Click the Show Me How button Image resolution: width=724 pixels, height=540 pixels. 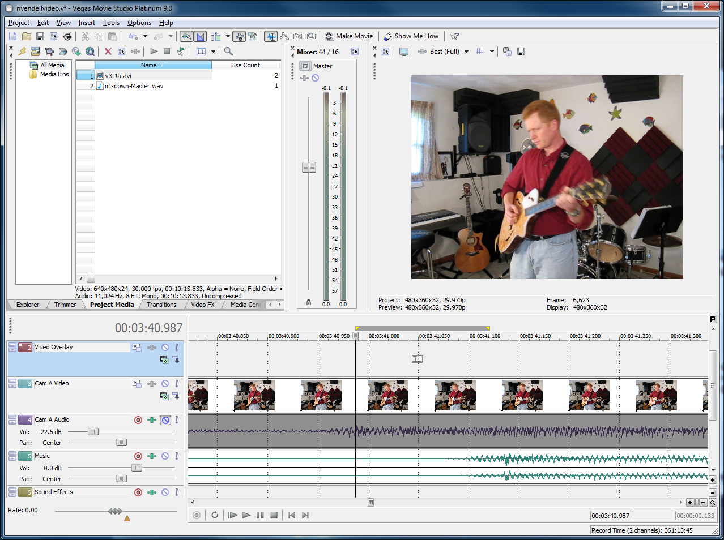tap(411, 36)
